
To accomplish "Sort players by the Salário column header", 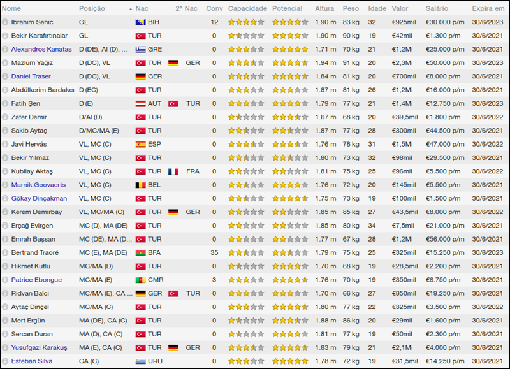I will [x=436, y=9].
